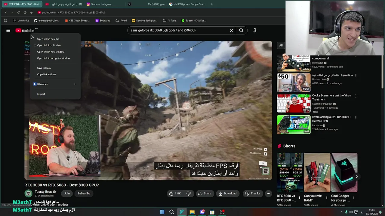Start voice search with the microphone
Viewport: 385px width, 216px height.
[x=255, y=30]
